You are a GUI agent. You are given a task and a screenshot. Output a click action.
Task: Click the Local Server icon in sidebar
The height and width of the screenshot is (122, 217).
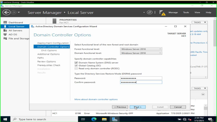pyautogui.click(x=5, y=26)
